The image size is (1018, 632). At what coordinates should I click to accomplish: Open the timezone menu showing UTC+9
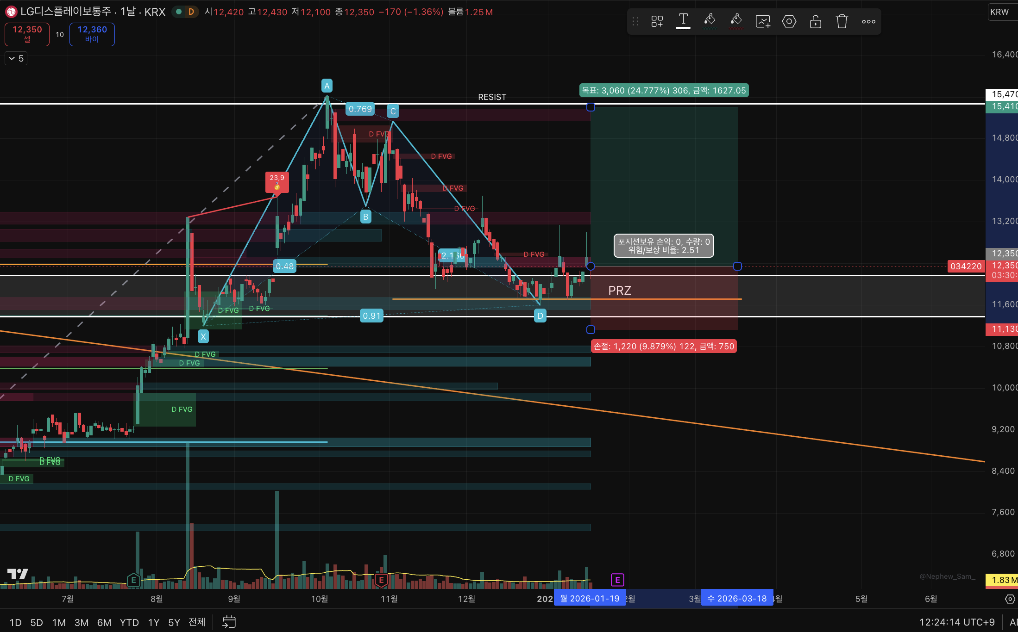point(956,622)
